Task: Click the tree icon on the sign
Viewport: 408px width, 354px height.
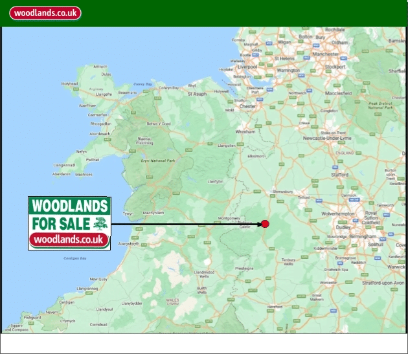Action: pos(99,224)
